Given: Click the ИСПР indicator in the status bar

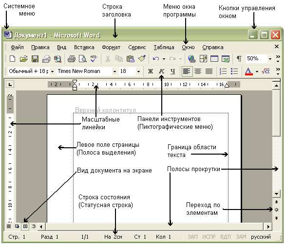Looking at the screenshot, I should point(209,237).
